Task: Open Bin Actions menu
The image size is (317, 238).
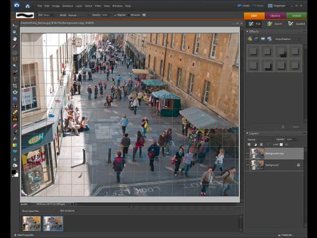Action: pyautogui.click(x=68, y=211)
